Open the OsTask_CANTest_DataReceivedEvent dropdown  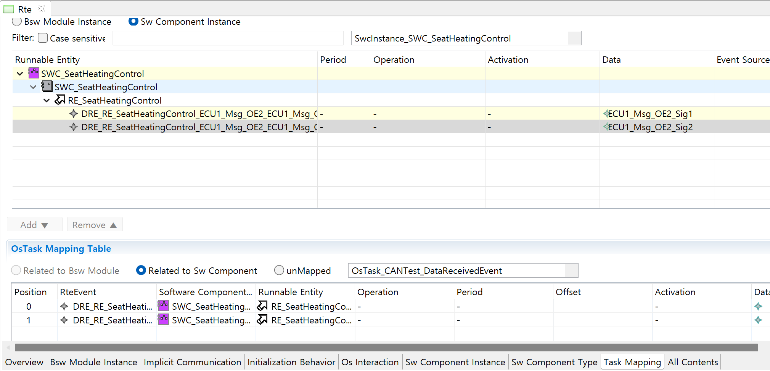coord(571,270)
